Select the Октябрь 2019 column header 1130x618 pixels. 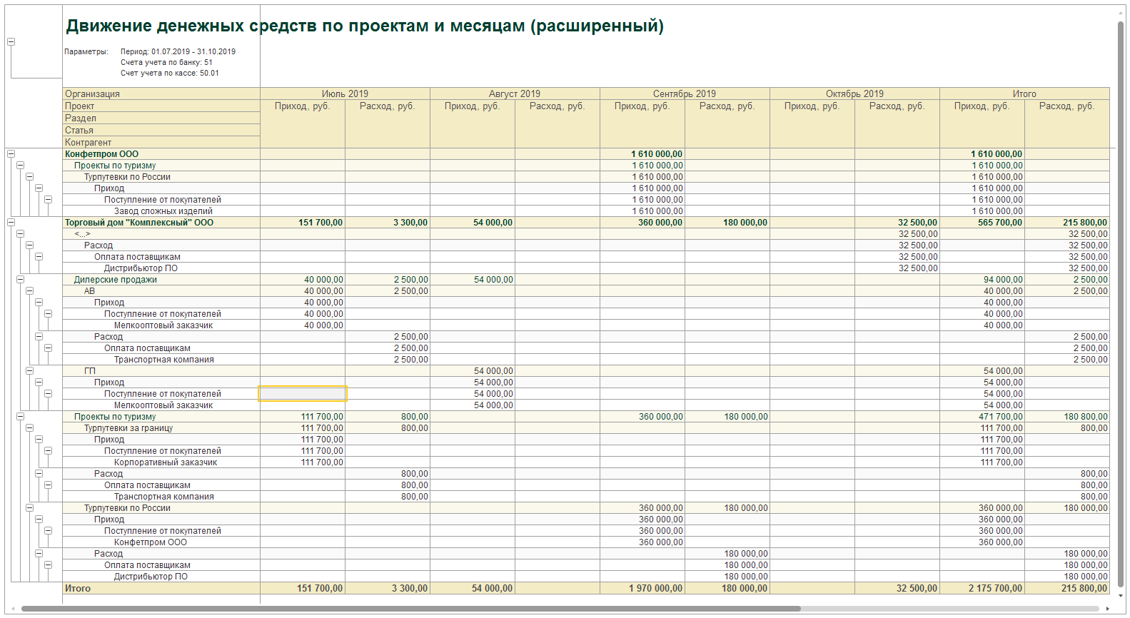point(854,93)
